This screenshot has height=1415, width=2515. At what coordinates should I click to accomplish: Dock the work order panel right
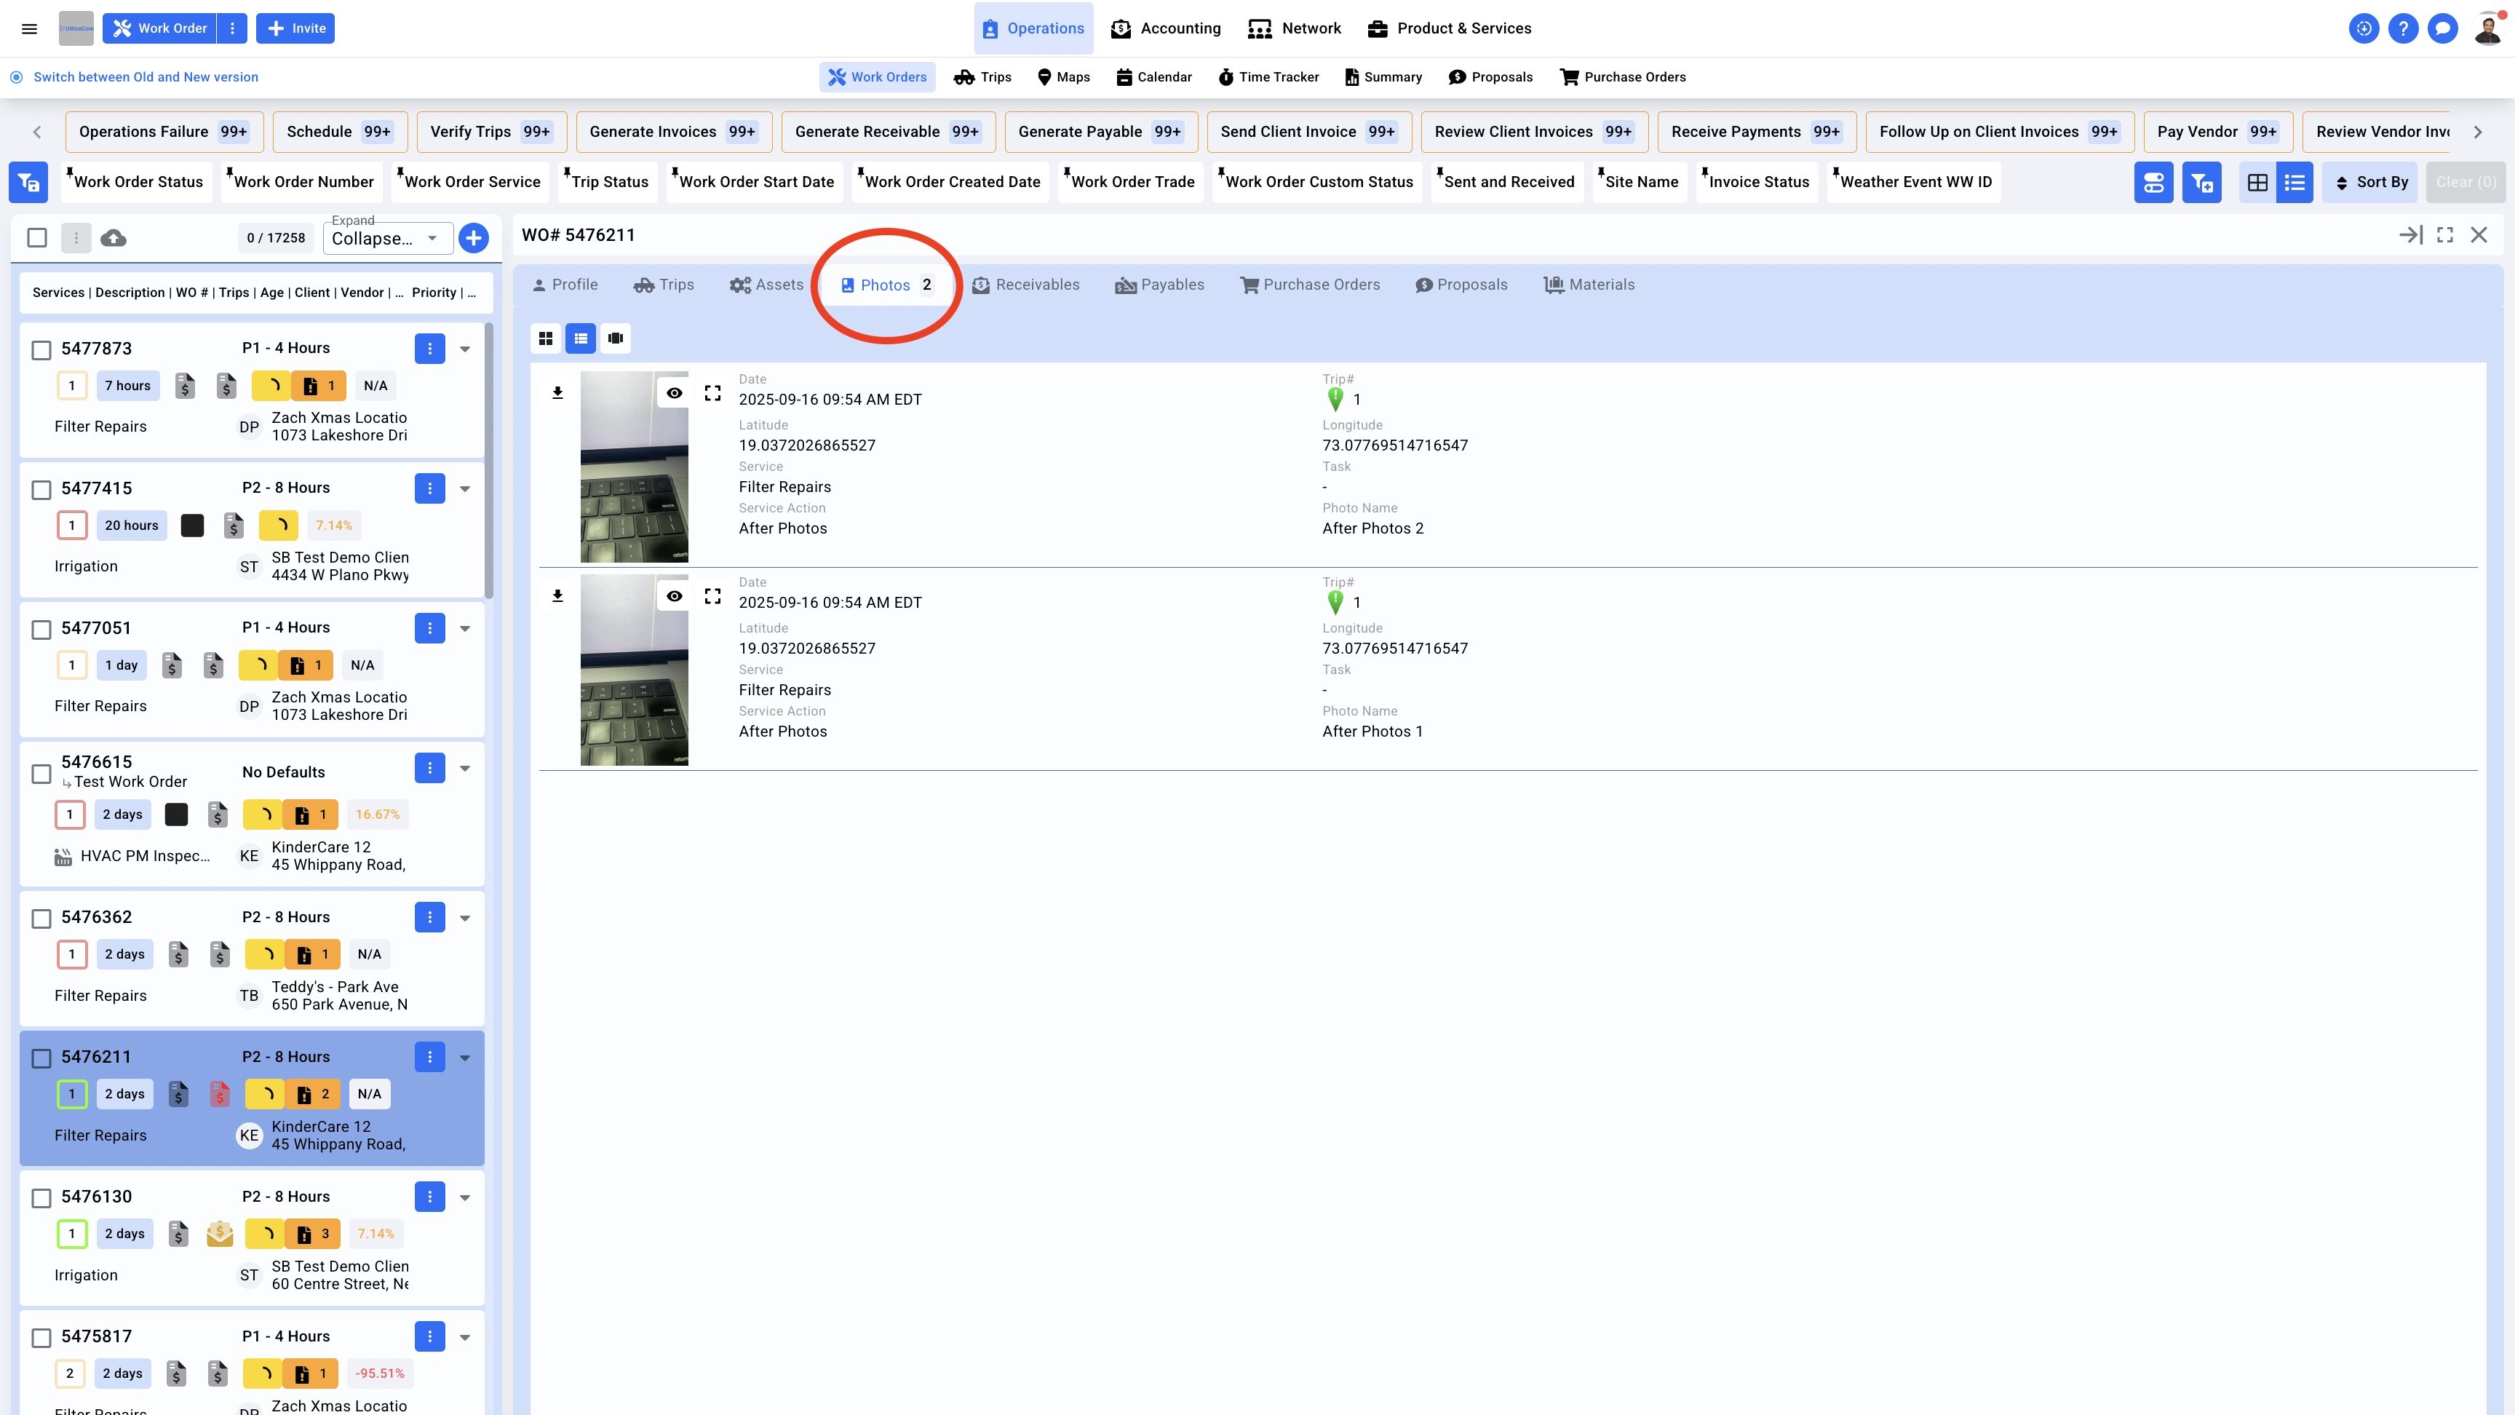2410,234
